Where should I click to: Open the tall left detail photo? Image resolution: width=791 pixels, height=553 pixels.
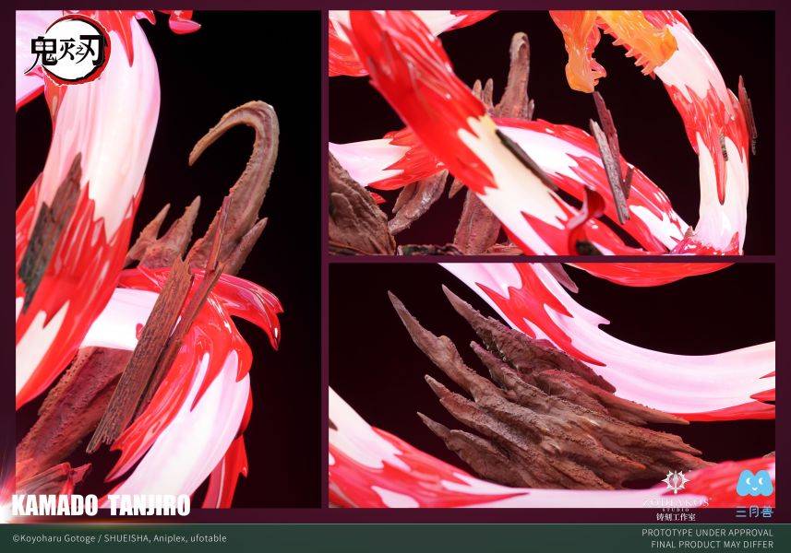(168, 259)
